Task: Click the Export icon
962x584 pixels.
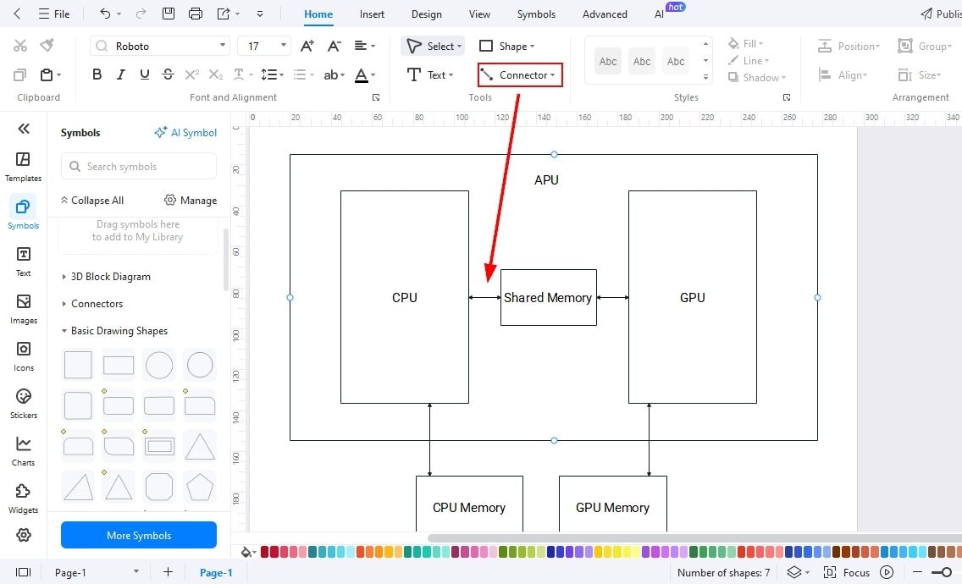Action: [x=224, y=14]
